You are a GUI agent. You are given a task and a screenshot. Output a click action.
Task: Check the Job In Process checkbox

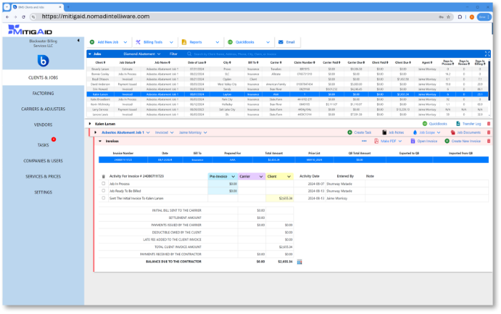pos(103,184)
